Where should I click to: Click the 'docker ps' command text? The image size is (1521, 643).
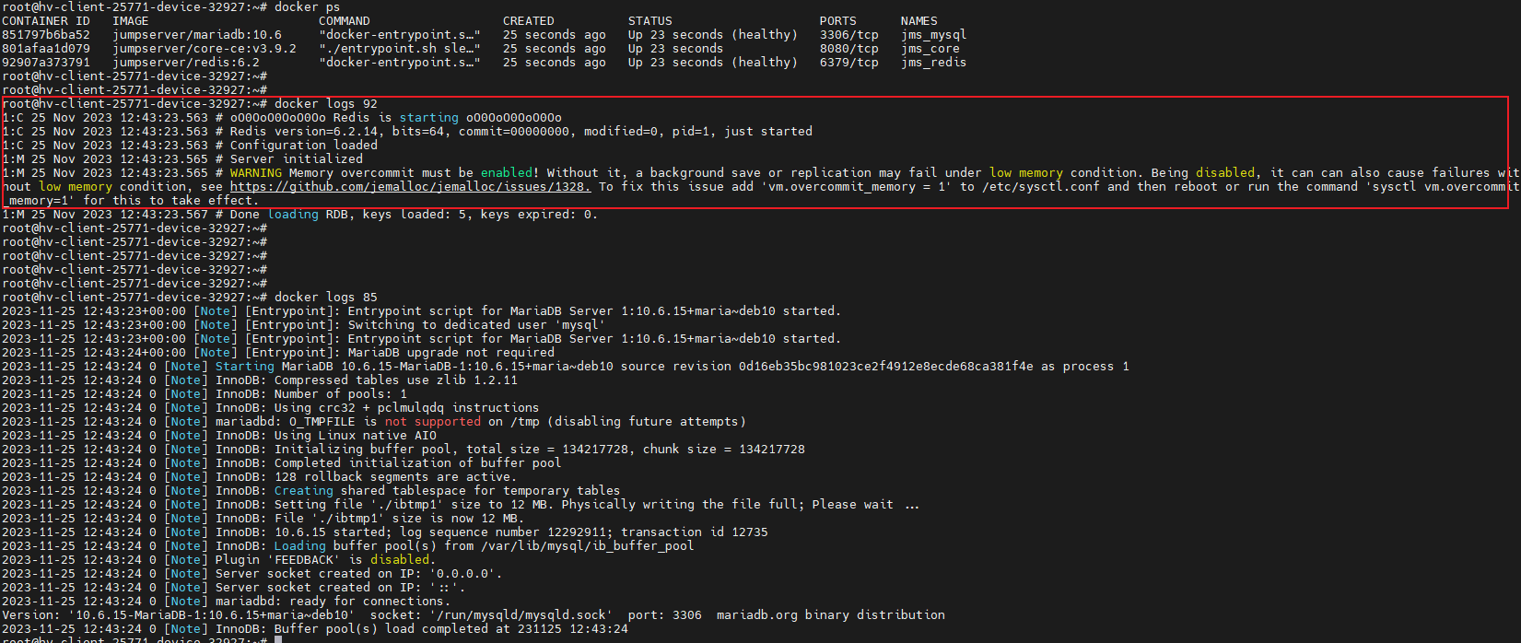[x=308, y=7]
